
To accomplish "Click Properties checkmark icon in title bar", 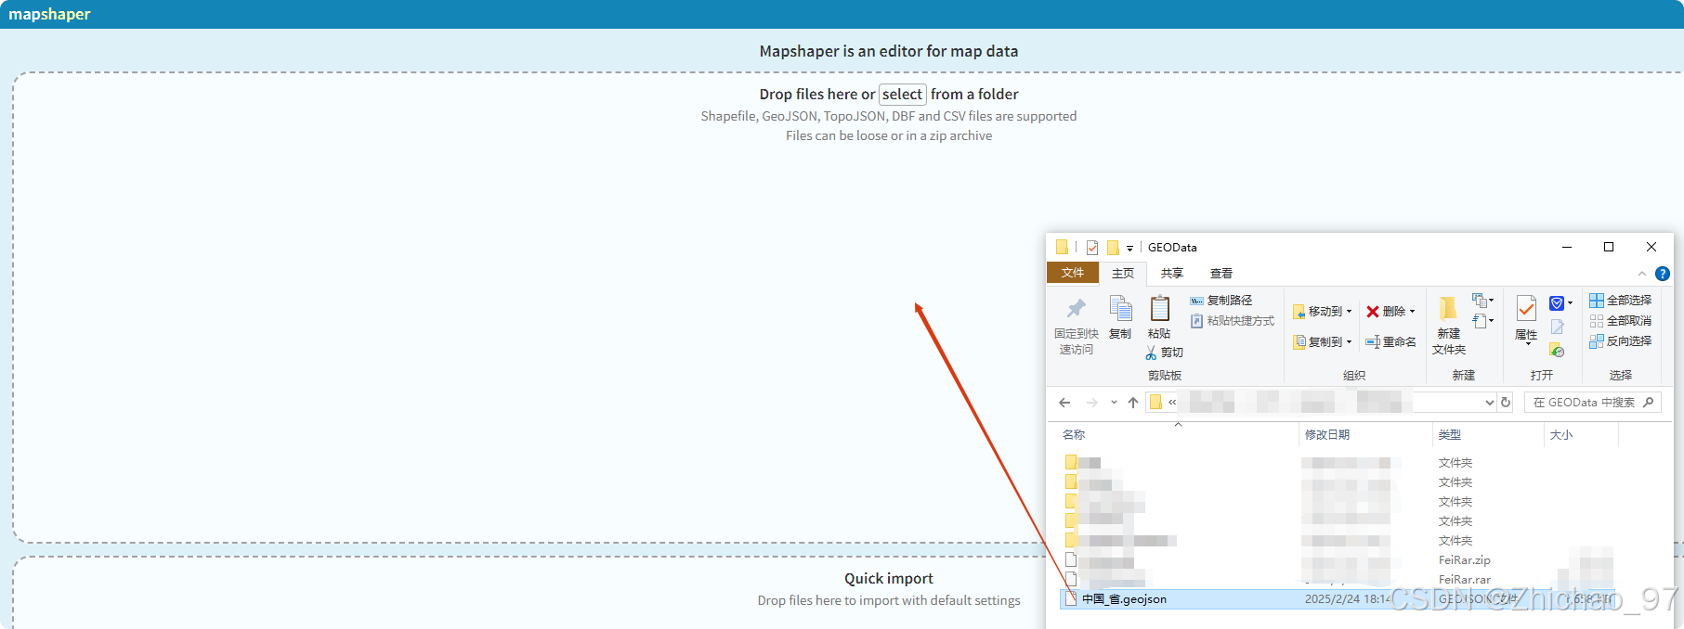I will tap(1092, 248).
